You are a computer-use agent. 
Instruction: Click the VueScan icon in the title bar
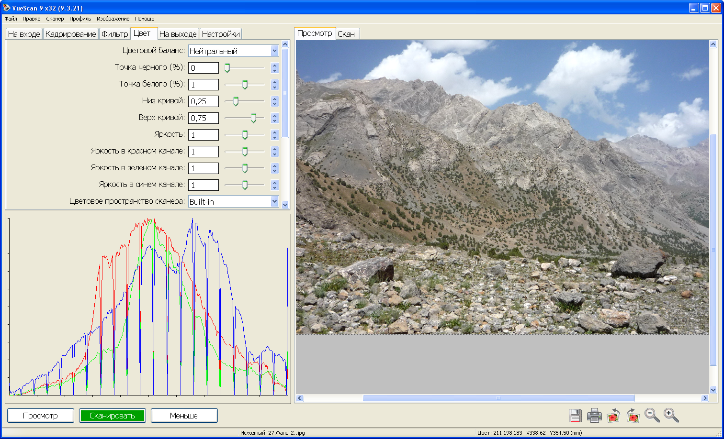coord(6,8)
